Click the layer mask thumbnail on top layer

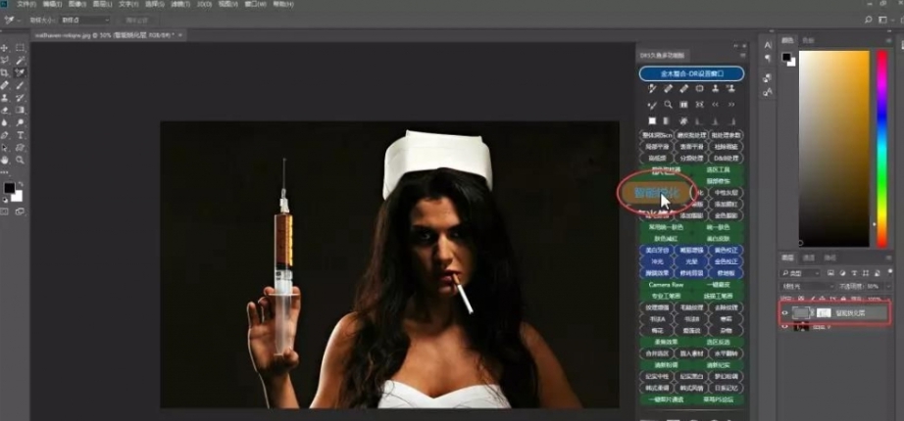pyautogui.click(x=825, y=313)
